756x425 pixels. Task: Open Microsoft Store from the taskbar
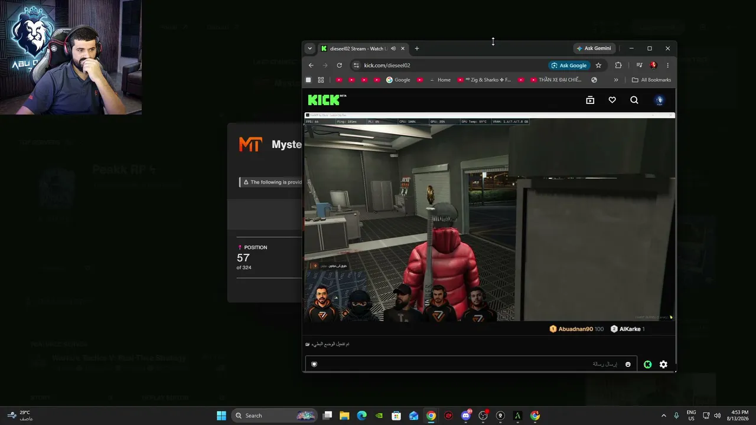(396, 416)
